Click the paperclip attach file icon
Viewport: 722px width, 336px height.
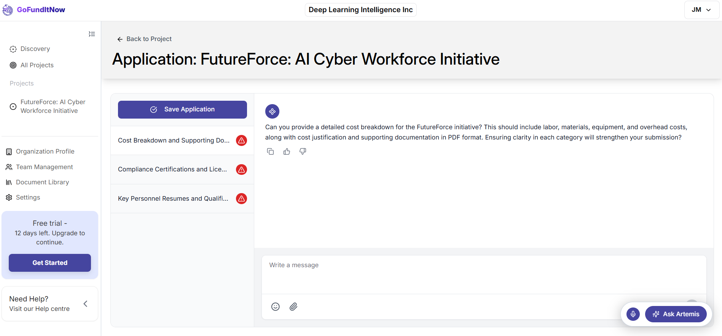coord(293,307)
